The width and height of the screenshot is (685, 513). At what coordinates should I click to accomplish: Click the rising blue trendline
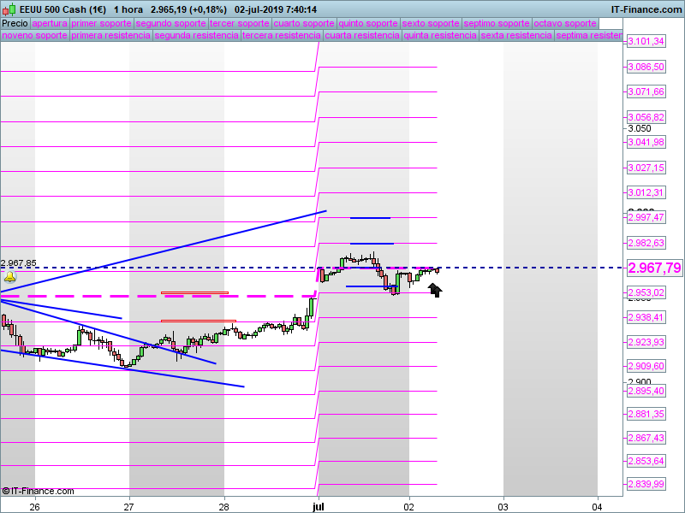tap(164, 251)
